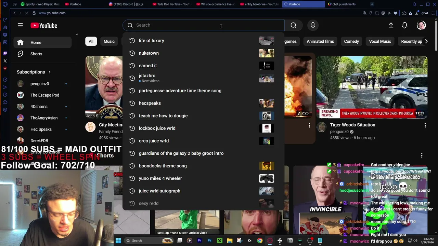The width and height of the screenshot is (438, 246).
Task: Choose the 'boondocks theme song' suggestion
Action: pos(203,166)
